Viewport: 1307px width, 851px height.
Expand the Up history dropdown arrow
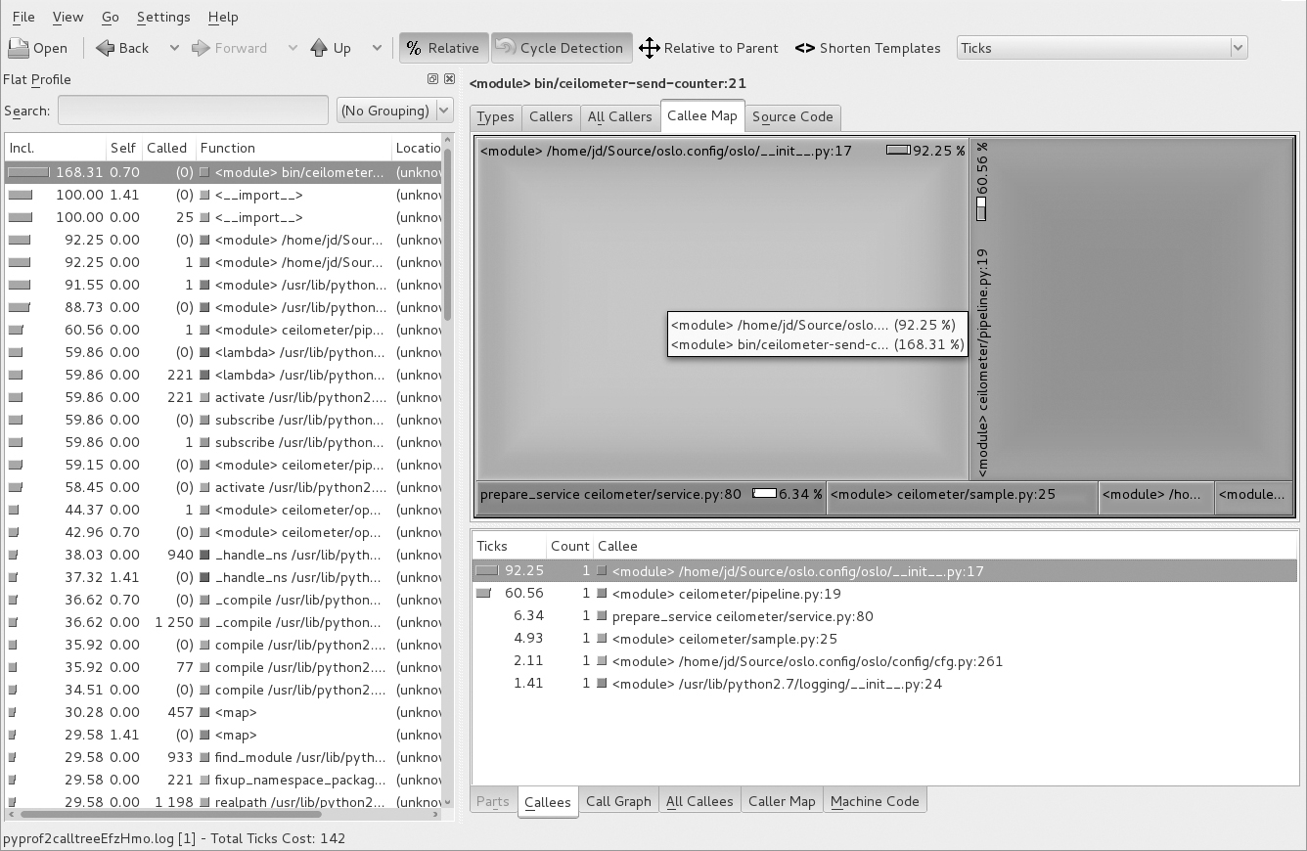pyautogui.click(x=377, y=48)
